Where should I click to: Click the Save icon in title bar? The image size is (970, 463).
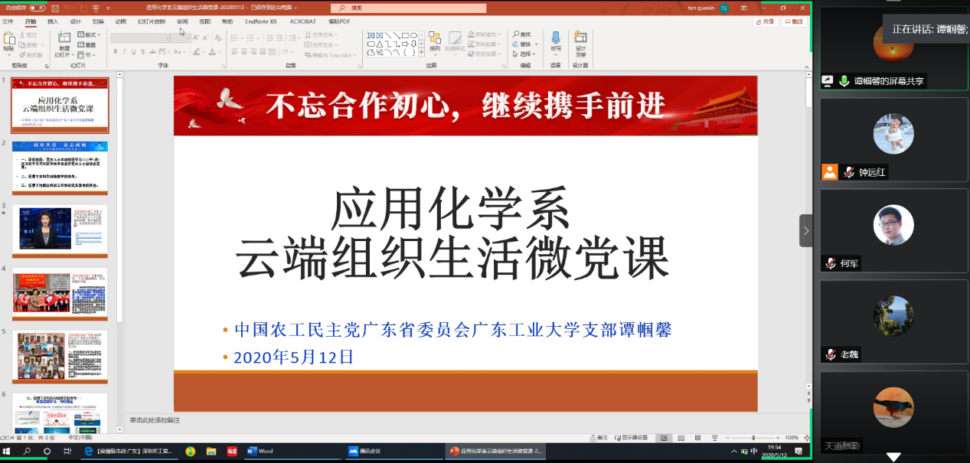[57, 8]
